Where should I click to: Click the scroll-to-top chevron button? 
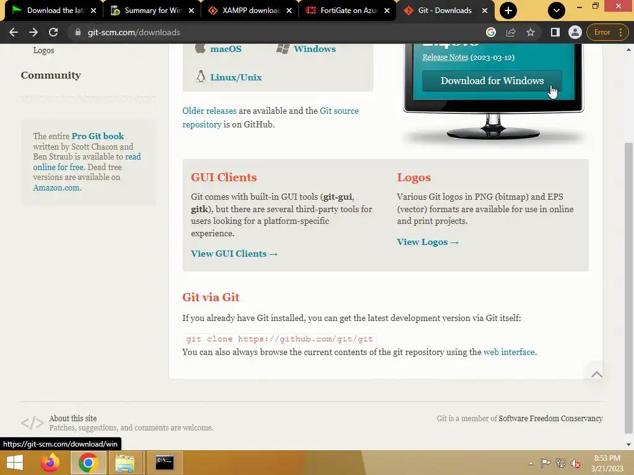coord(596,374)
